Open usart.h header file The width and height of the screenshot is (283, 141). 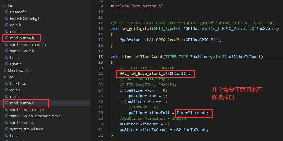16,64
